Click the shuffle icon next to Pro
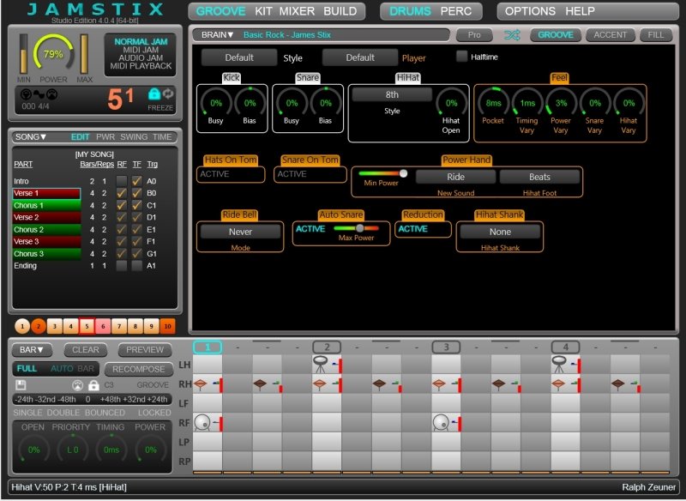The height and width of the screenshot is (501, 686). 512,35
